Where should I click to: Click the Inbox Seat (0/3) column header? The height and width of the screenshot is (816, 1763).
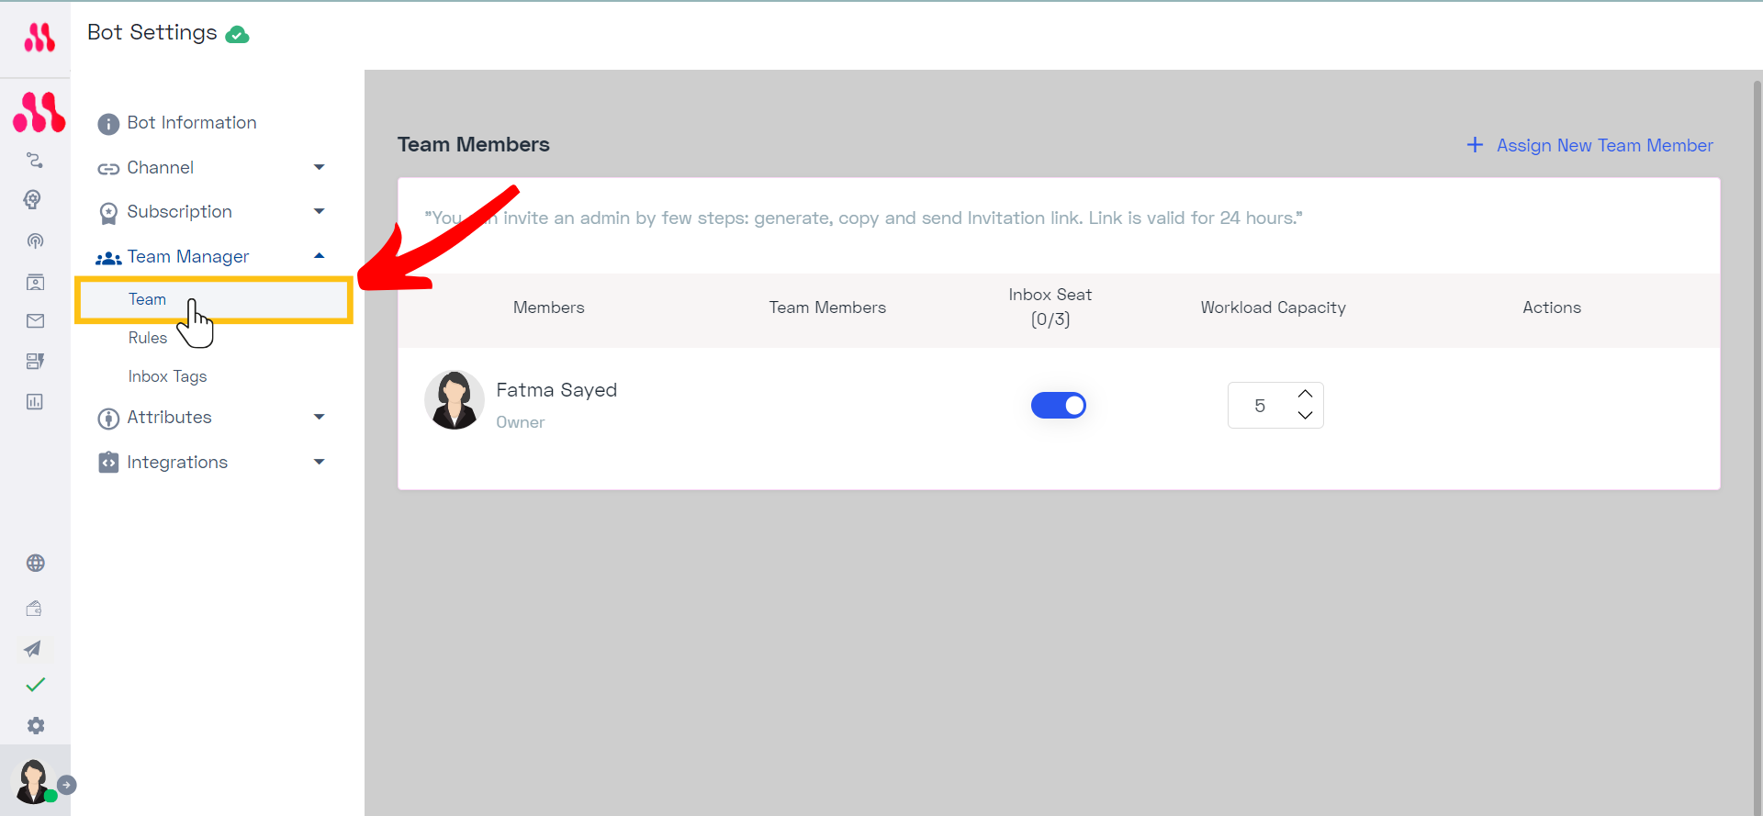click(x=1050, y=307)
